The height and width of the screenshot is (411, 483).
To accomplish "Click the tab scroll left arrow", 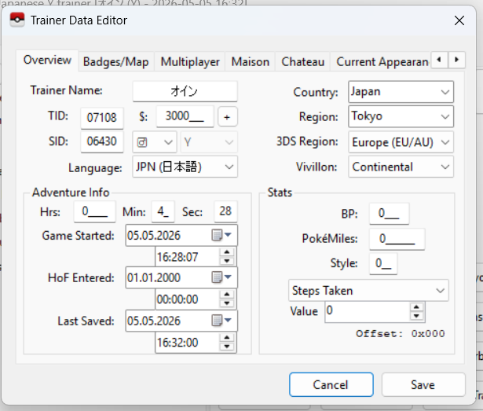I will point(439,60).
